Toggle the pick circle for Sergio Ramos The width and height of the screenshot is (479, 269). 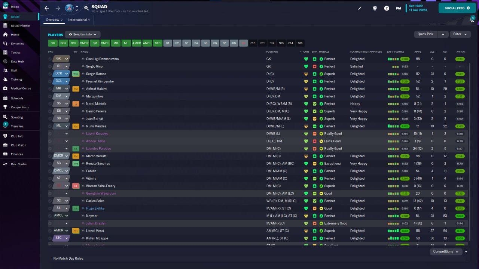[50, 74]
